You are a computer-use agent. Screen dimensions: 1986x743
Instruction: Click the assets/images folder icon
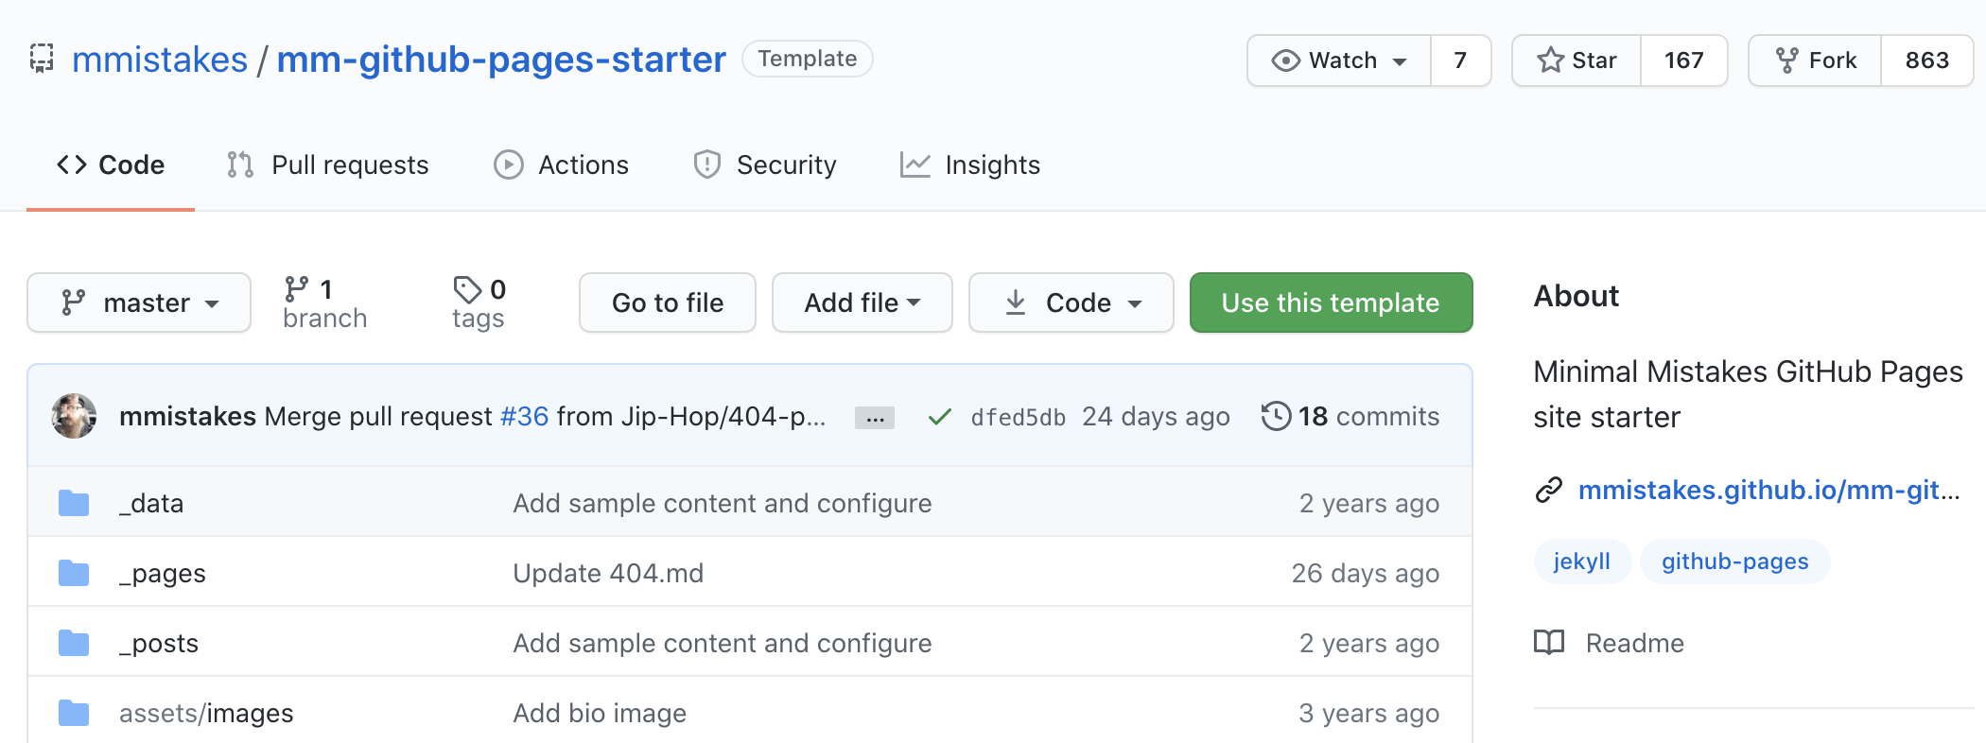(74, 713)
